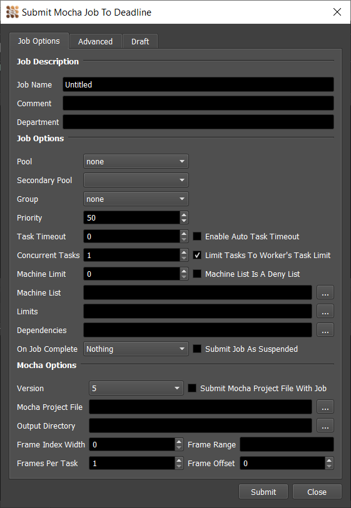
Task: Browse for the Output Directory
Action: pos(325,426)
